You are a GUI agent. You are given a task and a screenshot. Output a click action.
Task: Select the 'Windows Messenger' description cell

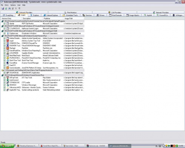[29, 85]
